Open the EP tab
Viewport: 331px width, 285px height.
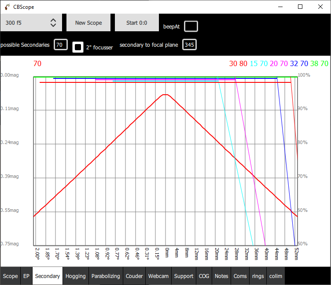pyautogui.click(x=26, y=276)
